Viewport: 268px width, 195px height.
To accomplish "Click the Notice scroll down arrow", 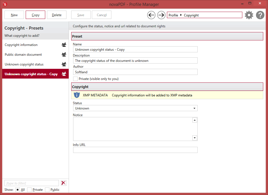I will click(195, 138).
